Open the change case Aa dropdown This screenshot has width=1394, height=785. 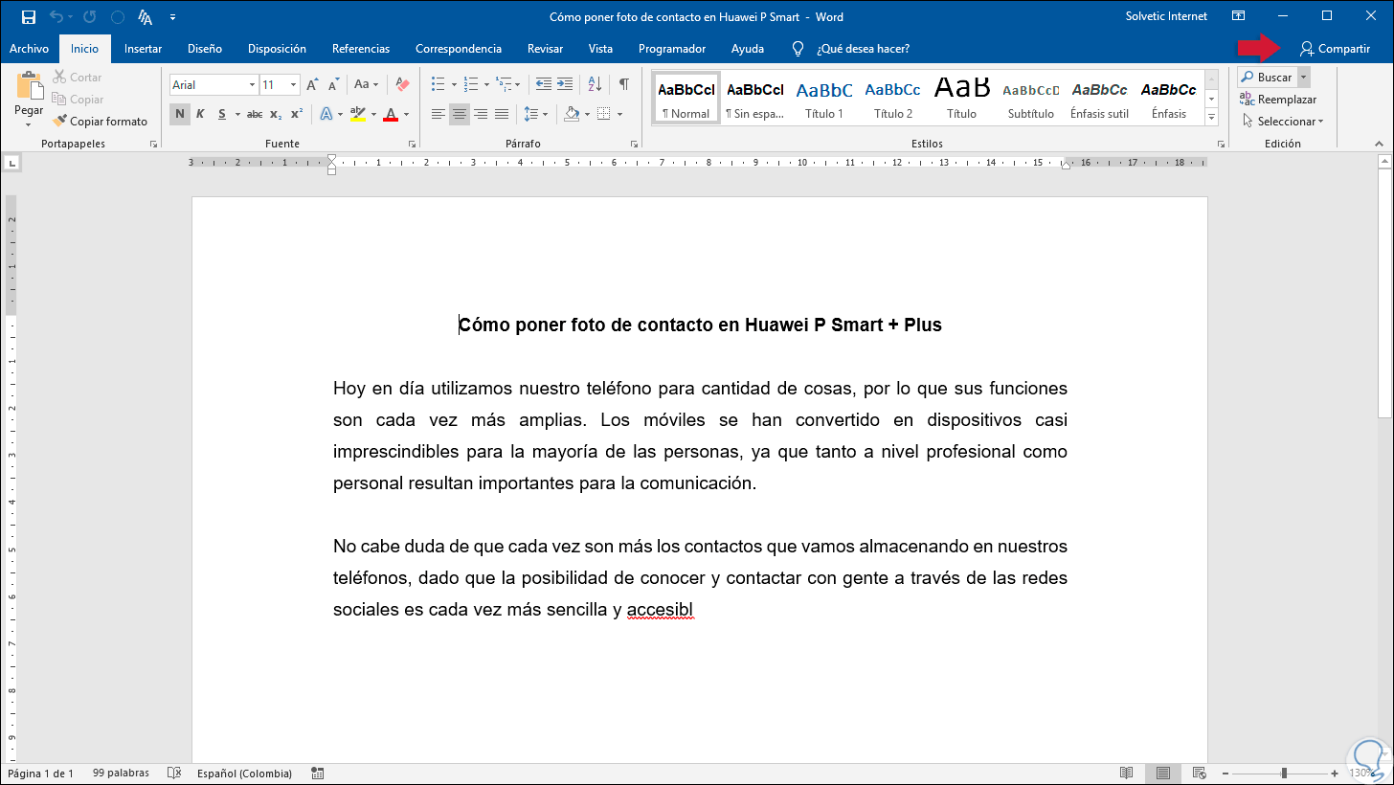(x=366, y=85)
